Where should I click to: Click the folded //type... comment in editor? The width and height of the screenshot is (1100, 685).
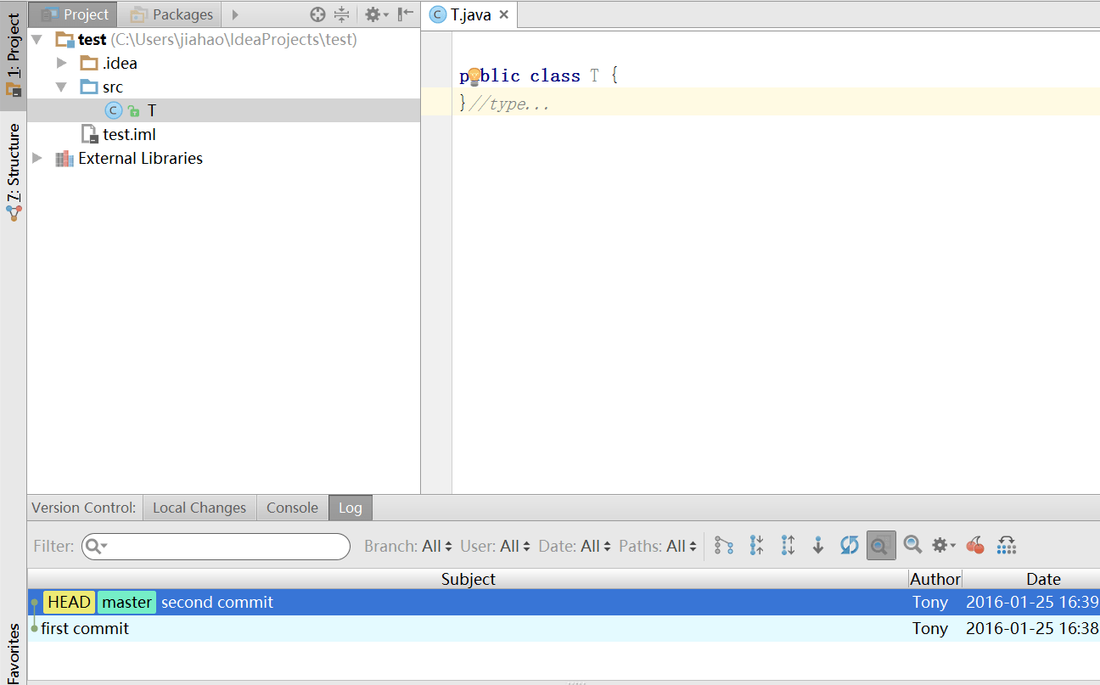[x=509, y=104]
